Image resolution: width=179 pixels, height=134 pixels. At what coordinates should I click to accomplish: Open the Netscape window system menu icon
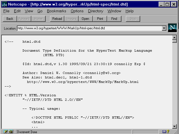pos(4,4)
